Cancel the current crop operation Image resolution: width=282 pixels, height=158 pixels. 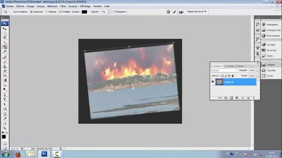point(168,12)
